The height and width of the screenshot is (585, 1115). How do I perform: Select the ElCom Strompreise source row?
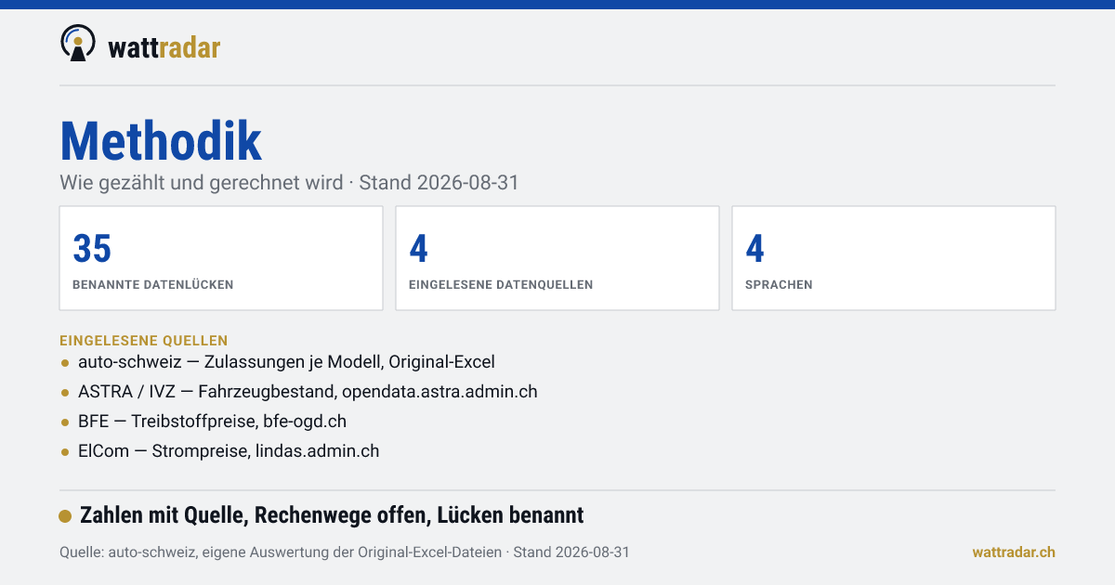tap(220, 451)
